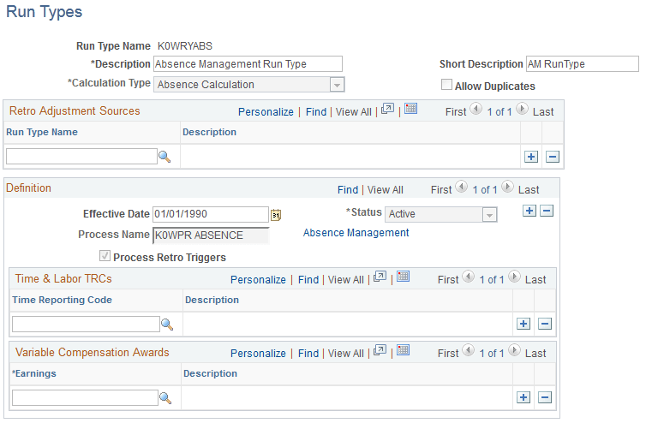This screenshot has width=646, height=423.
Task: Open Run Type Name lookup magnifier
Action: coord(164,157)
